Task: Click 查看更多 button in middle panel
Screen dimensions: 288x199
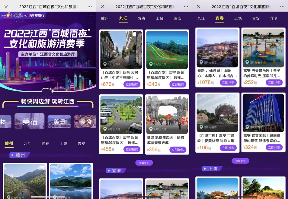Action: [x=144, y=163]
